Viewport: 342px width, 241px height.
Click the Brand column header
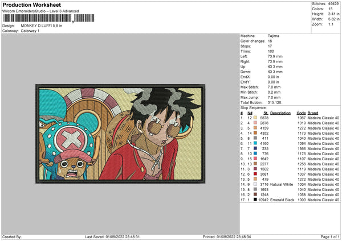[x=313, y=113]
